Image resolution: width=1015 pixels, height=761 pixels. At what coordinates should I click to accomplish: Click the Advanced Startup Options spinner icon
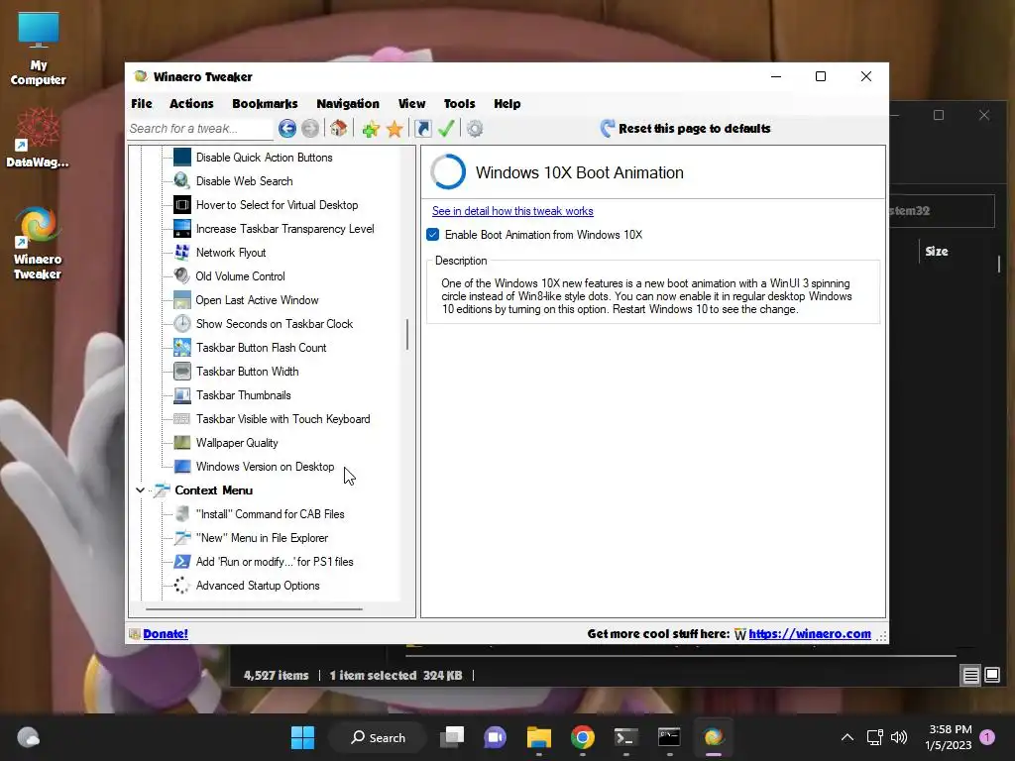182,586
